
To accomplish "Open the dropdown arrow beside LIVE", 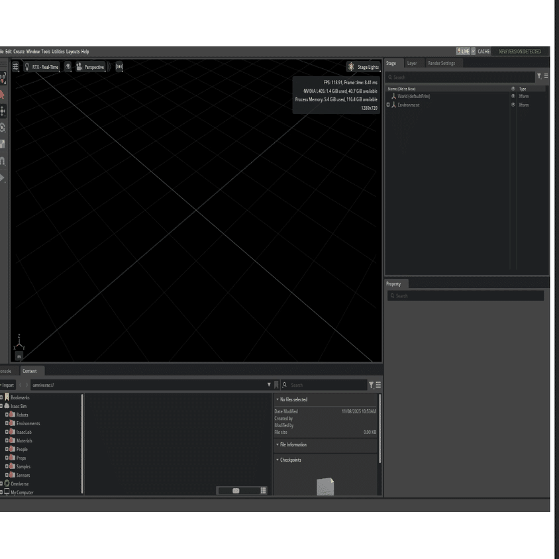I will 473,52.
